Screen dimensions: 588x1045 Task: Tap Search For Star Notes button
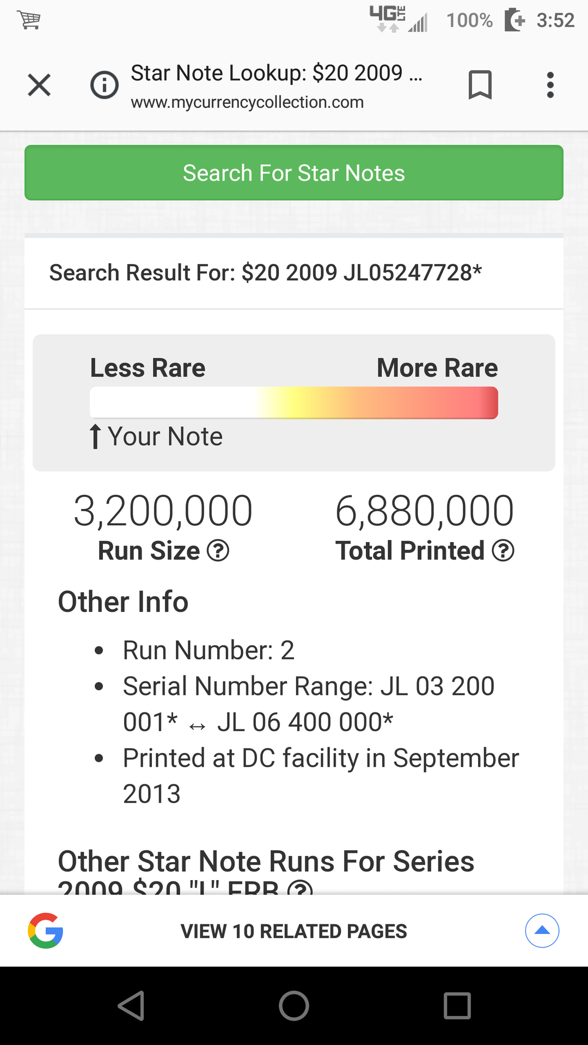point(294,173)
